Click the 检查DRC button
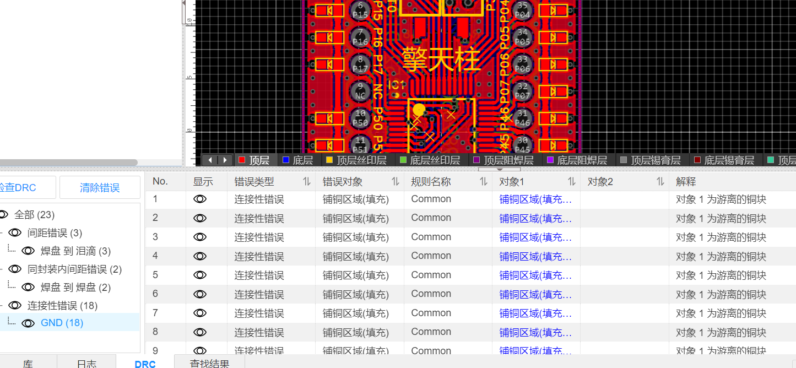This screenshot has height=368, width=796. [x=27, y=187]
